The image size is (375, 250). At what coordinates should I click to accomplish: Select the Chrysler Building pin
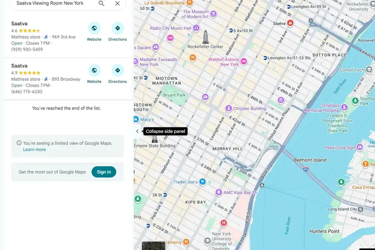coord(229,108)
